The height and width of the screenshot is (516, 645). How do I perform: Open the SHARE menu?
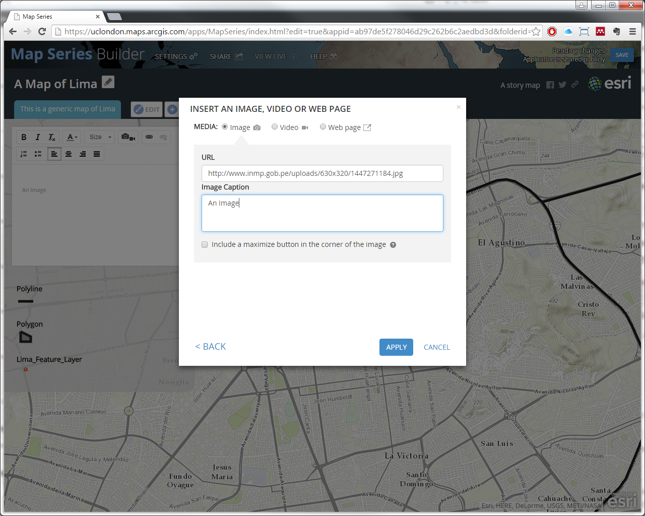226,56
